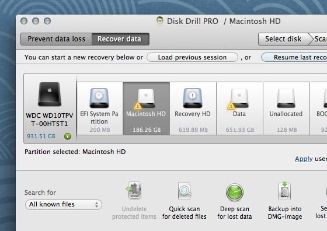Select the WDC WD10TPVT disk icon
This screenshot has width=327, height=231.
[50, 94]
